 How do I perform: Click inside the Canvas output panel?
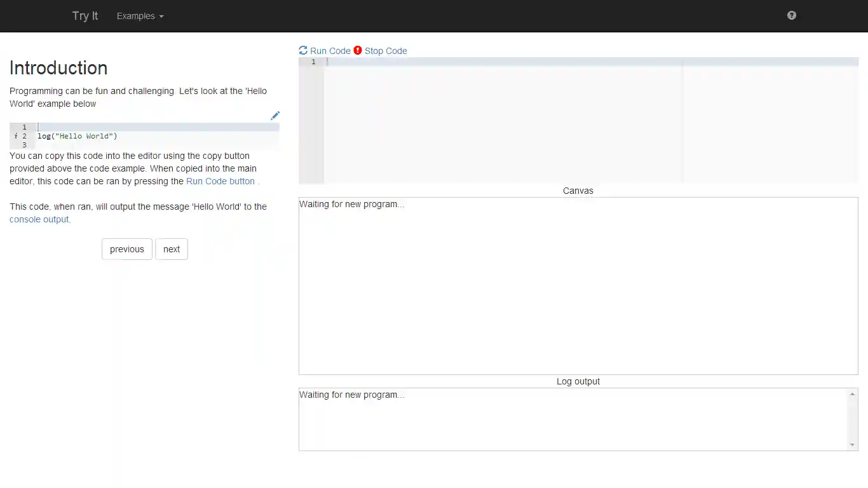(x=578, y=286)
